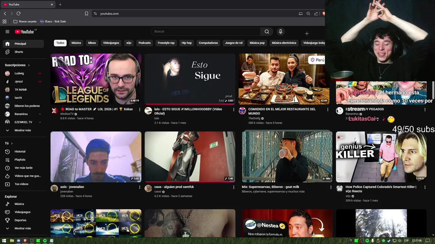Open Shorts in the sidebar
The image size is (435, 244).
(x=23, y=52)
